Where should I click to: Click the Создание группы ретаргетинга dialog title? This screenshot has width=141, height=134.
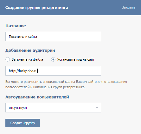click(x=37, y=8)
